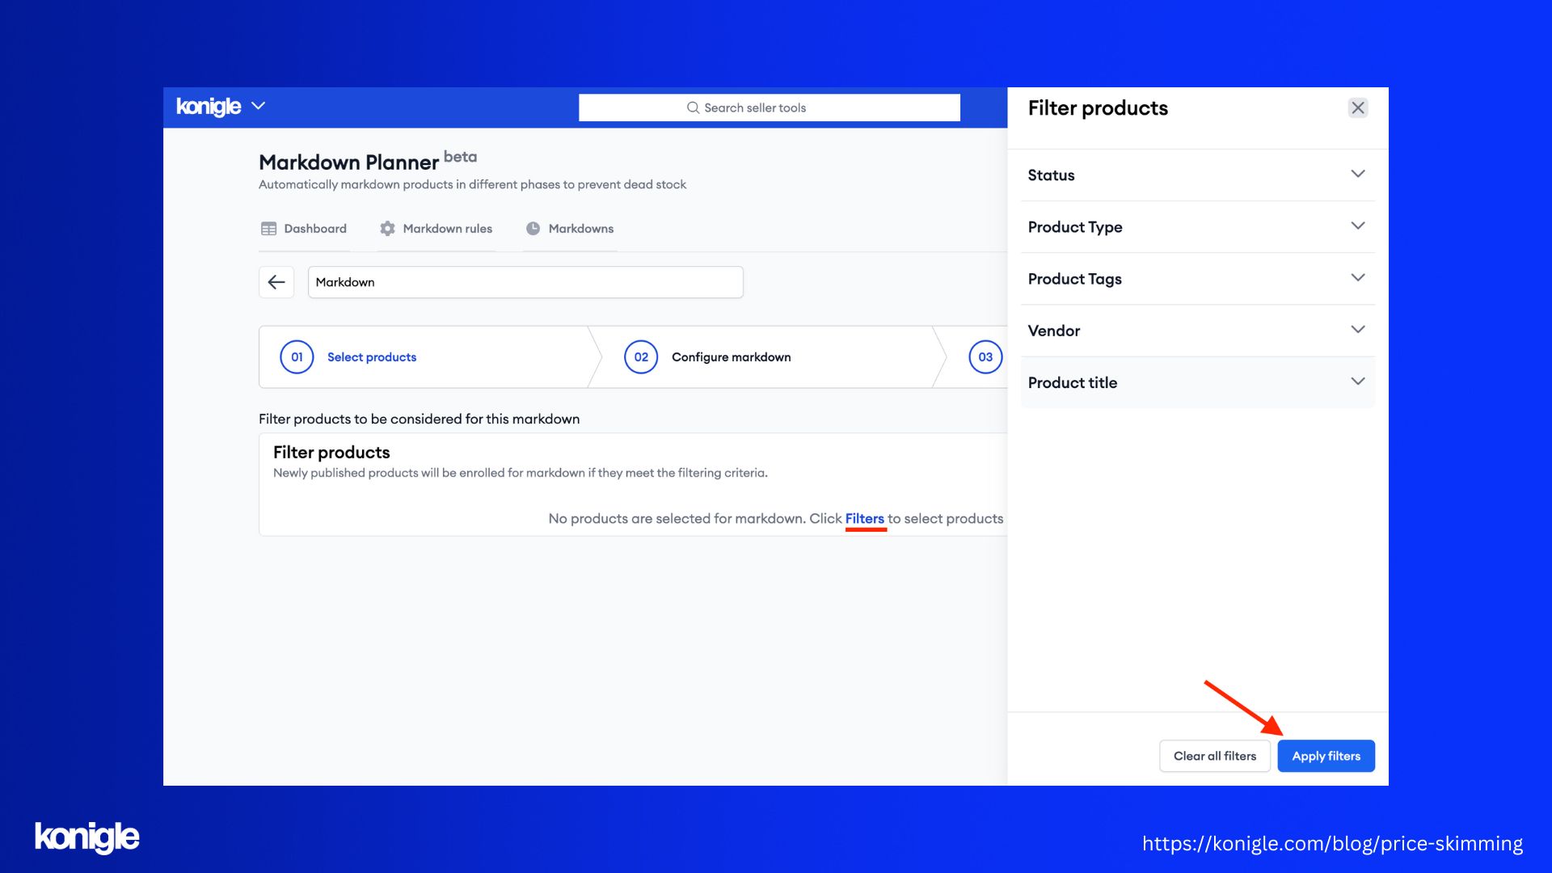Expand the Product title filter section
This screenshot has width=1552, height=873.
pos(1197,382)
